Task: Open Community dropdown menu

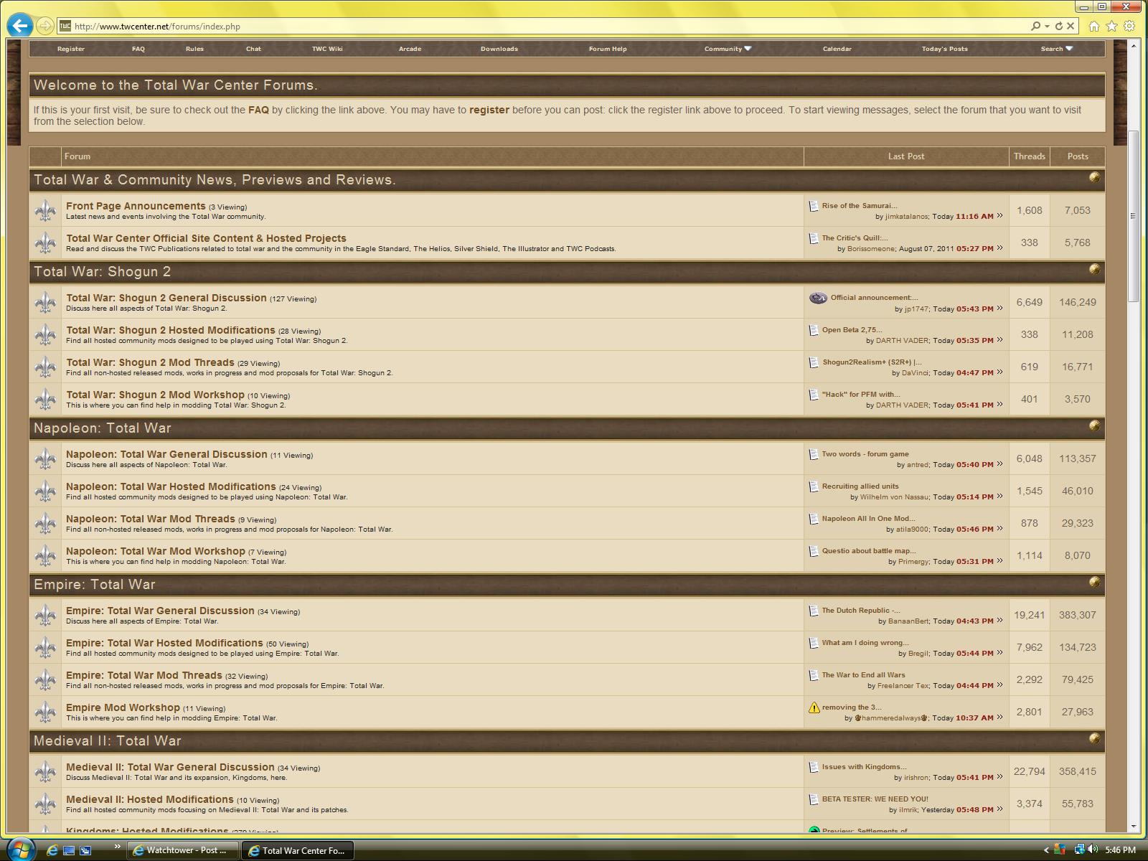Action: pos(728,49)
